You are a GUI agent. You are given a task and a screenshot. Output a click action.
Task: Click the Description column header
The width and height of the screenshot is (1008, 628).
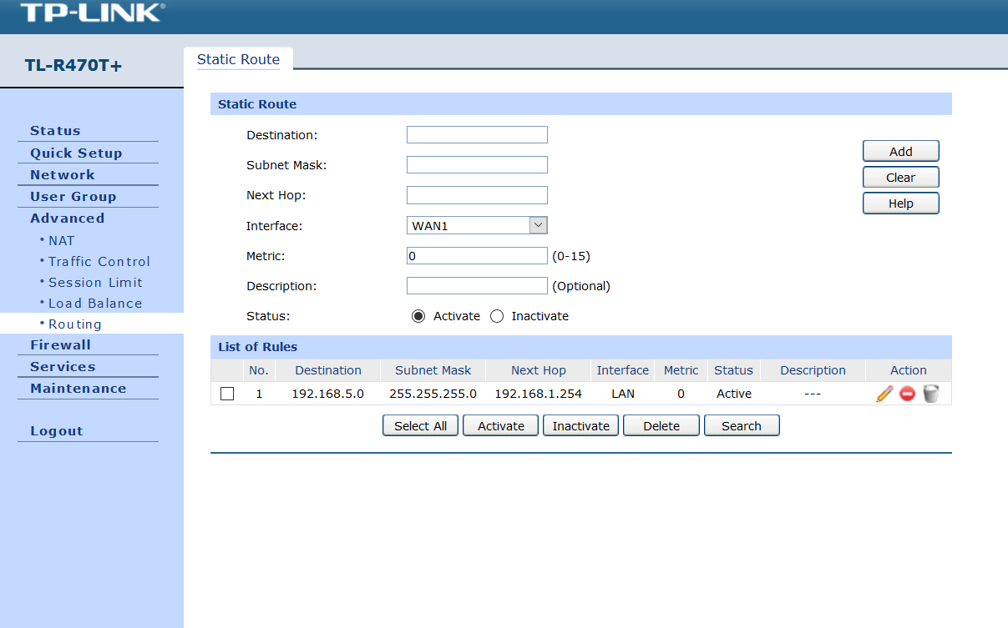813,370
